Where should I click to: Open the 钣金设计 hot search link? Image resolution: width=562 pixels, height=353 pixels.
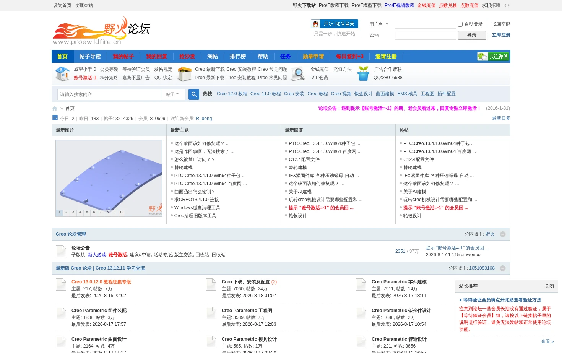364,94
